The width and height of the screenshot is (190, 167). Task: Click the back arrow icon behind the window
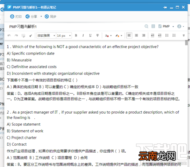coord(2,9)
